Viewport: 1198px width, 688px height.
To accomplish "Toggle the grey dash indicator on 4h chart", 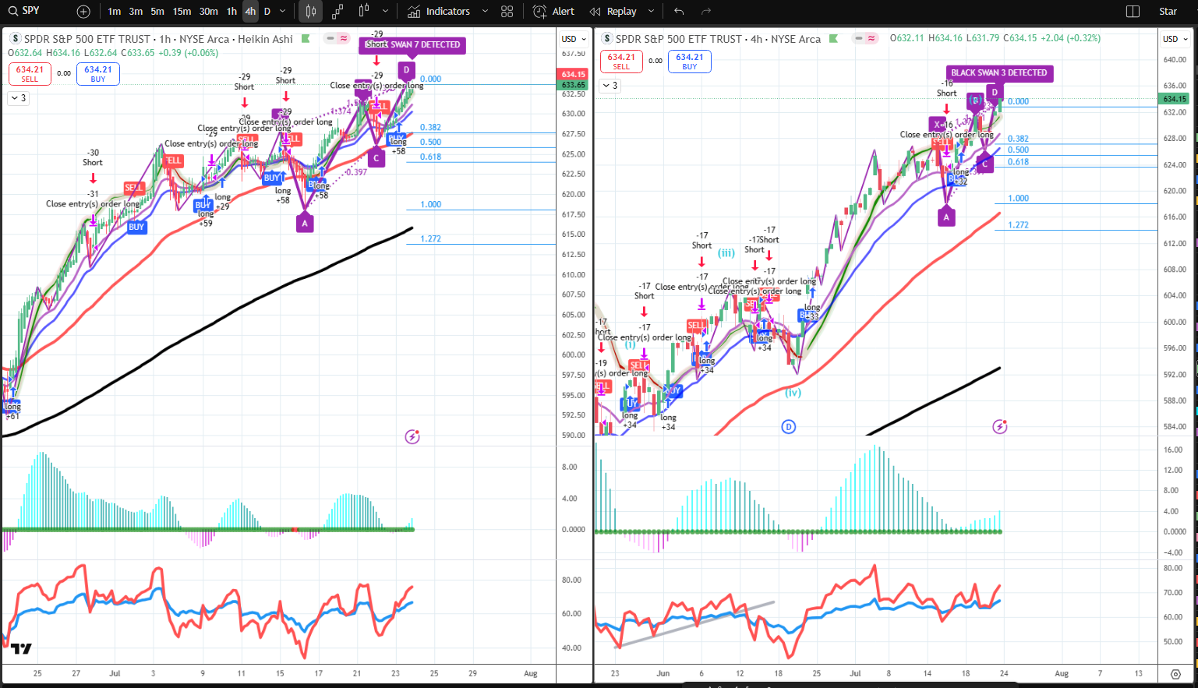I will tap(859, 38).
